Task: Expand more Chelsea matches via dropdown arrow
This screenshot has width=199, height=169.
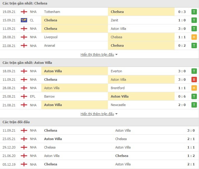Action: (117, 55)
